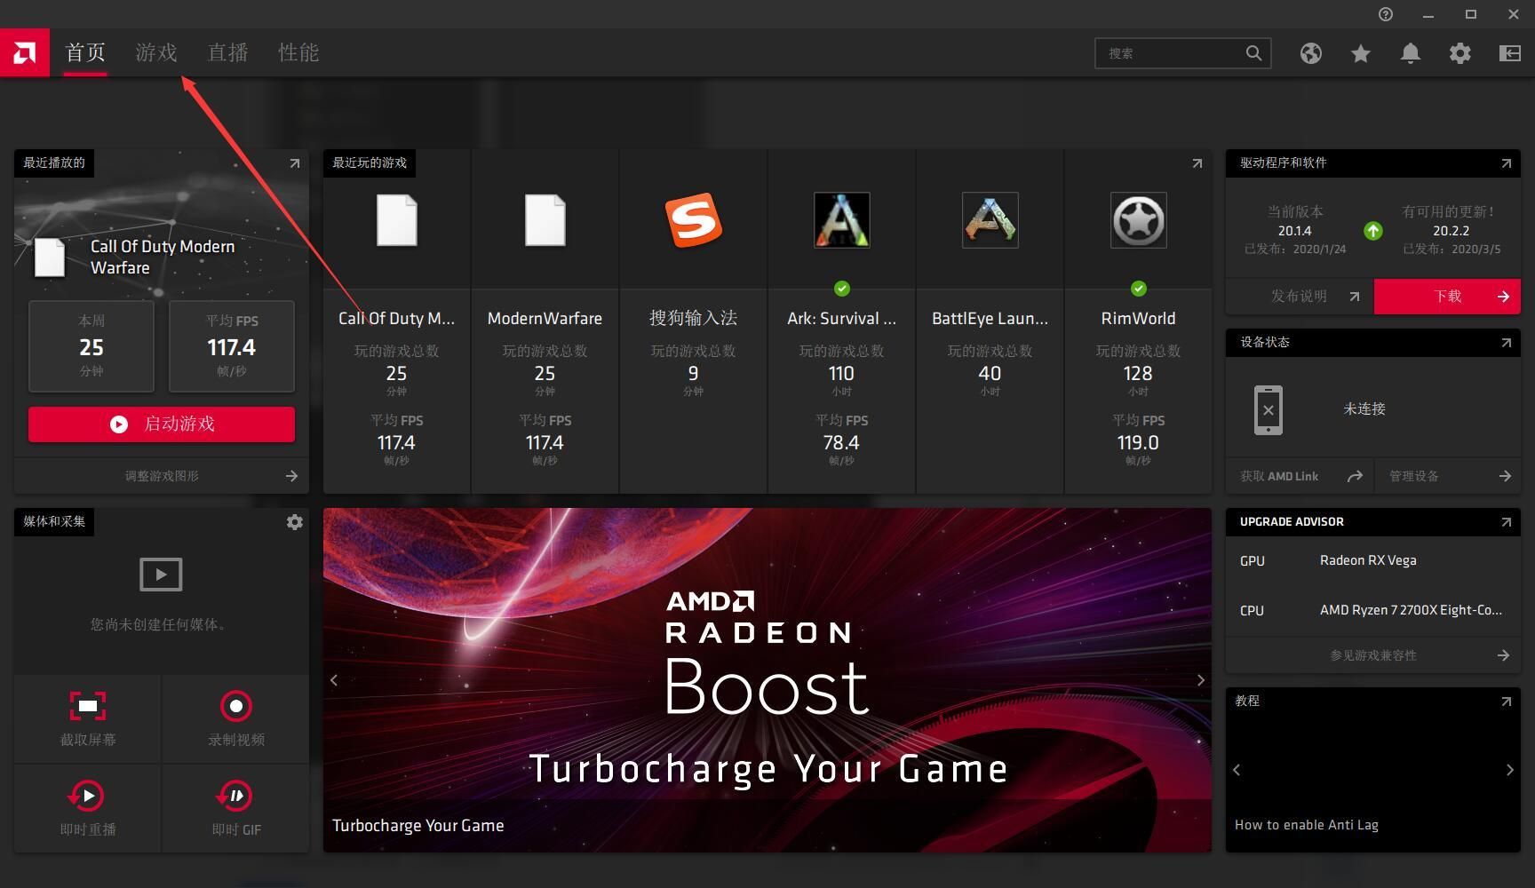
Task: Open 发布说明 release notes
Action: pos(1300,297)
